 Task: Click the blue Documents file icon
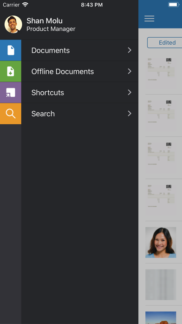coord(11,50)
